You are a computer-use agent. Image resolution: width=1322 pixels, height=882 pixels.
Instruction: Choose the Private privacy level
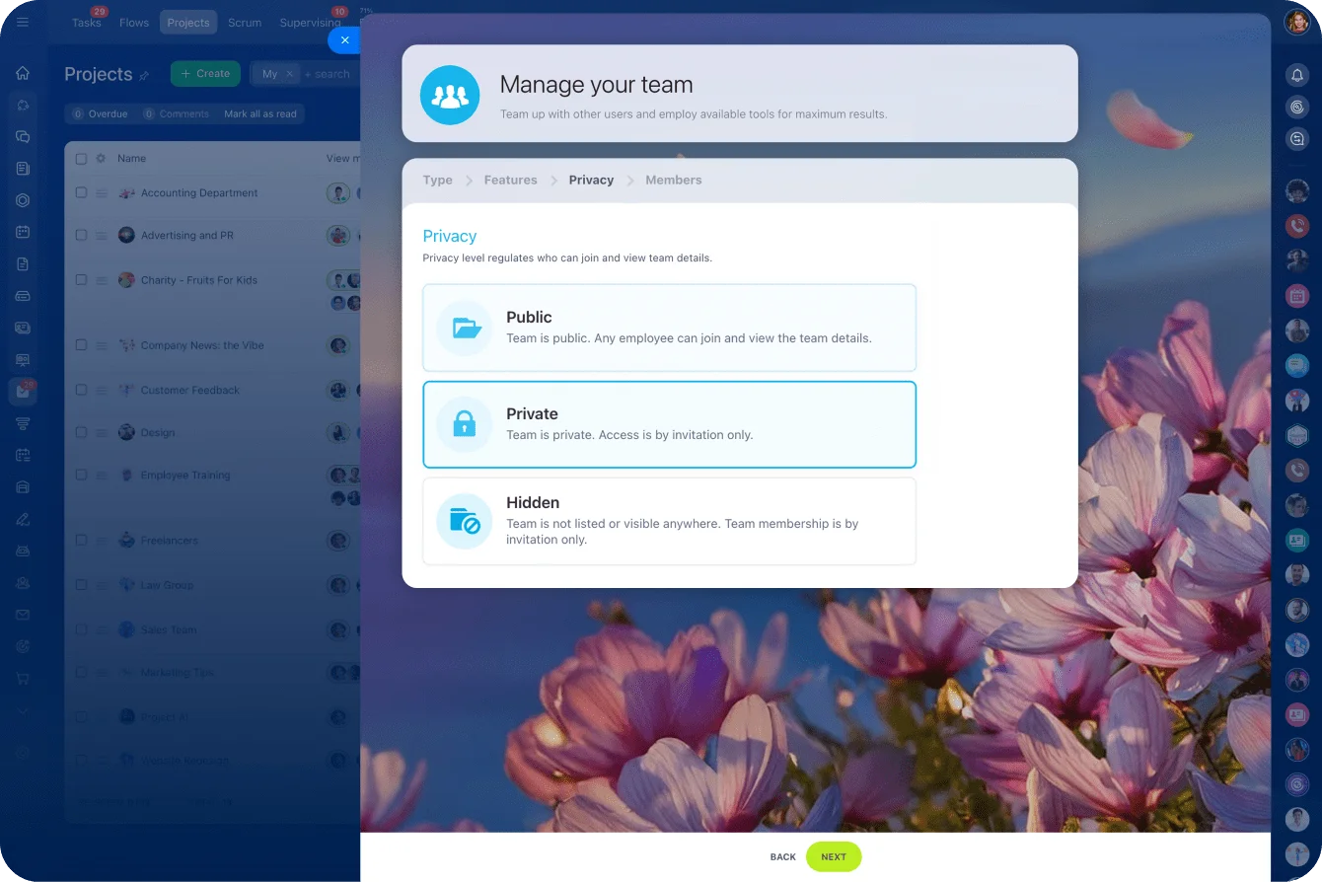pos(669,424)
